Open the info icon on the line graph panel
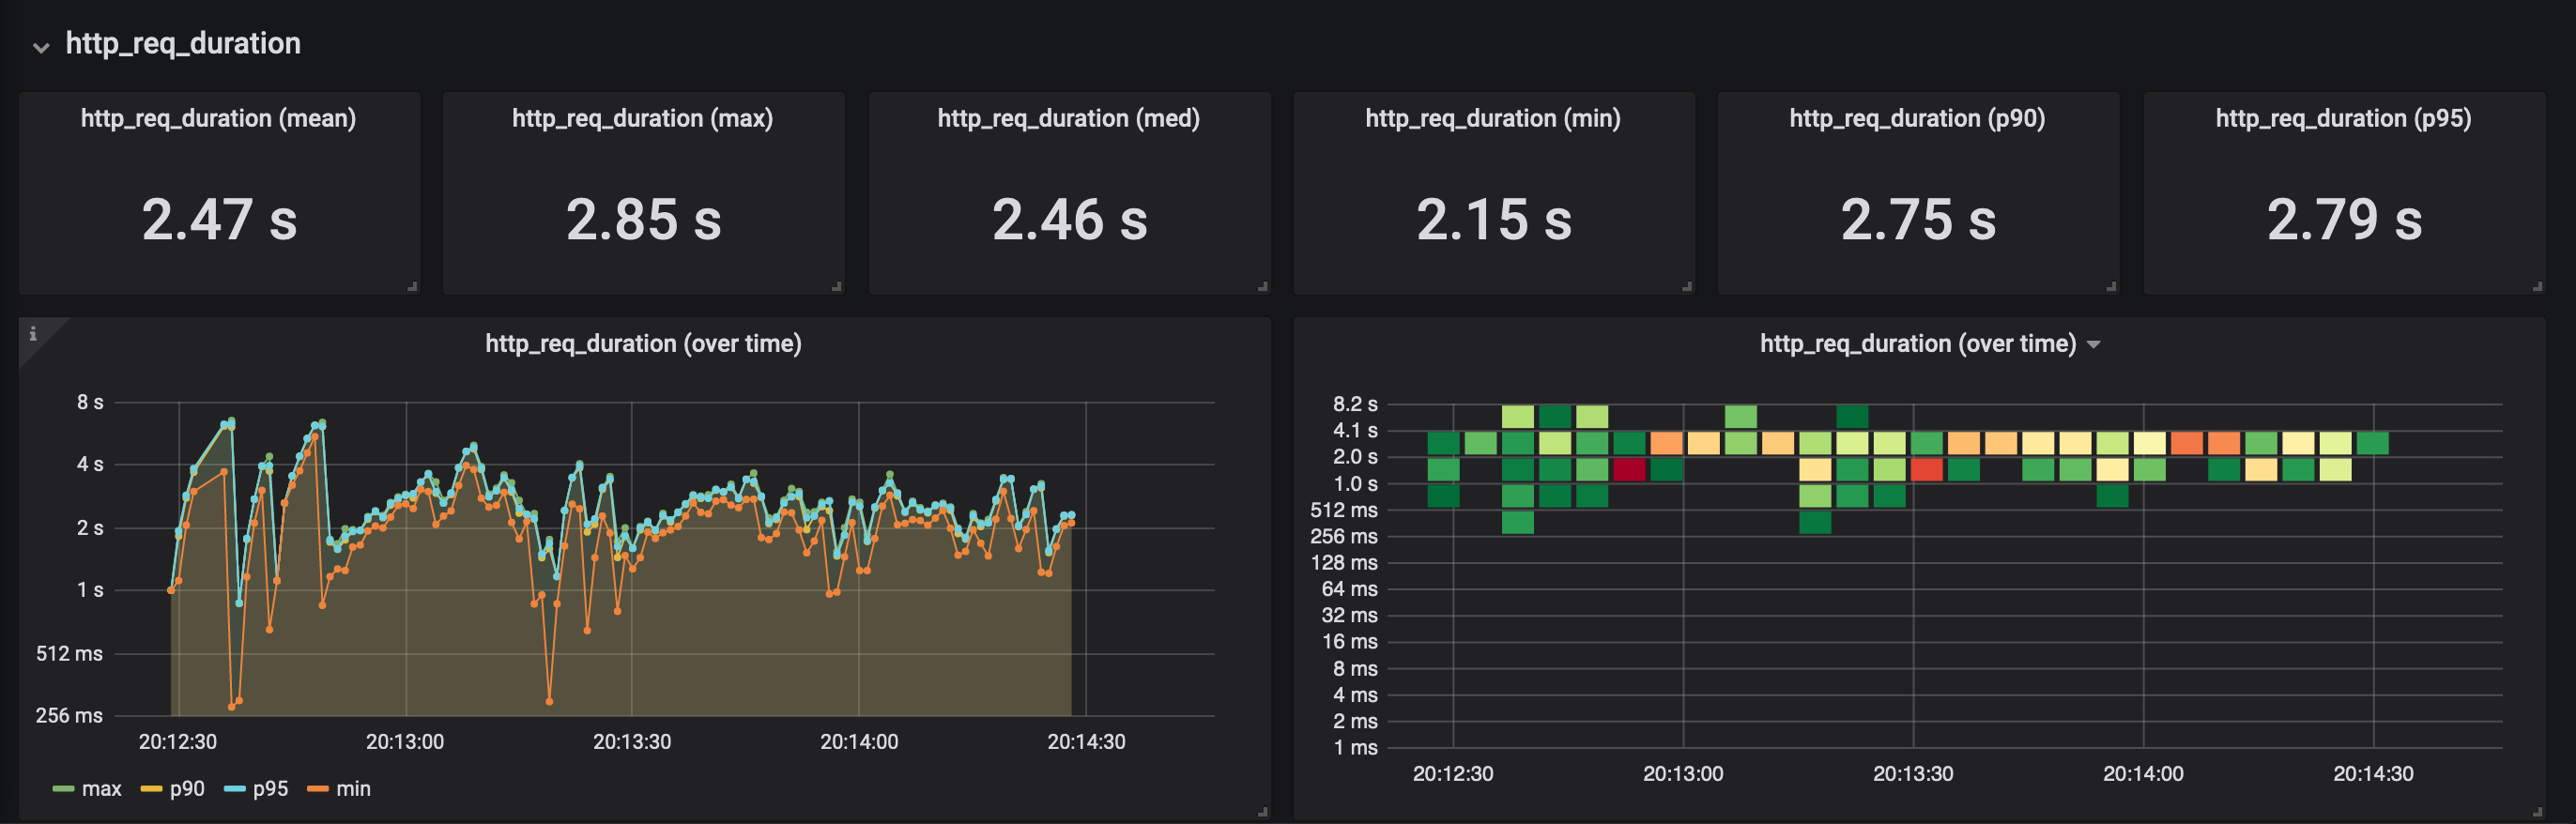 coord(33,334)
